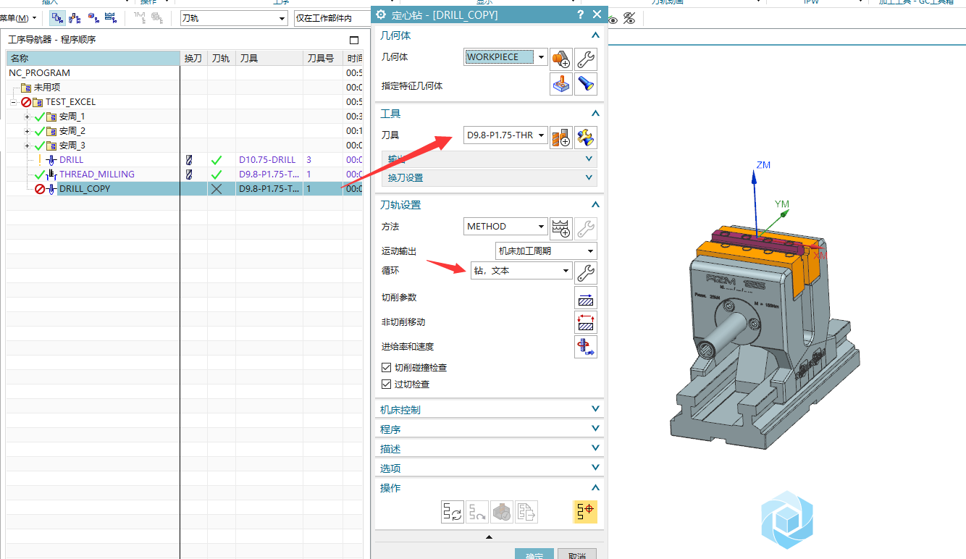Image resolution: width=966 pixels, height=559 pixels.
Task: Create new method icon beside METHOD dropdown
Action: pos(561,228)
